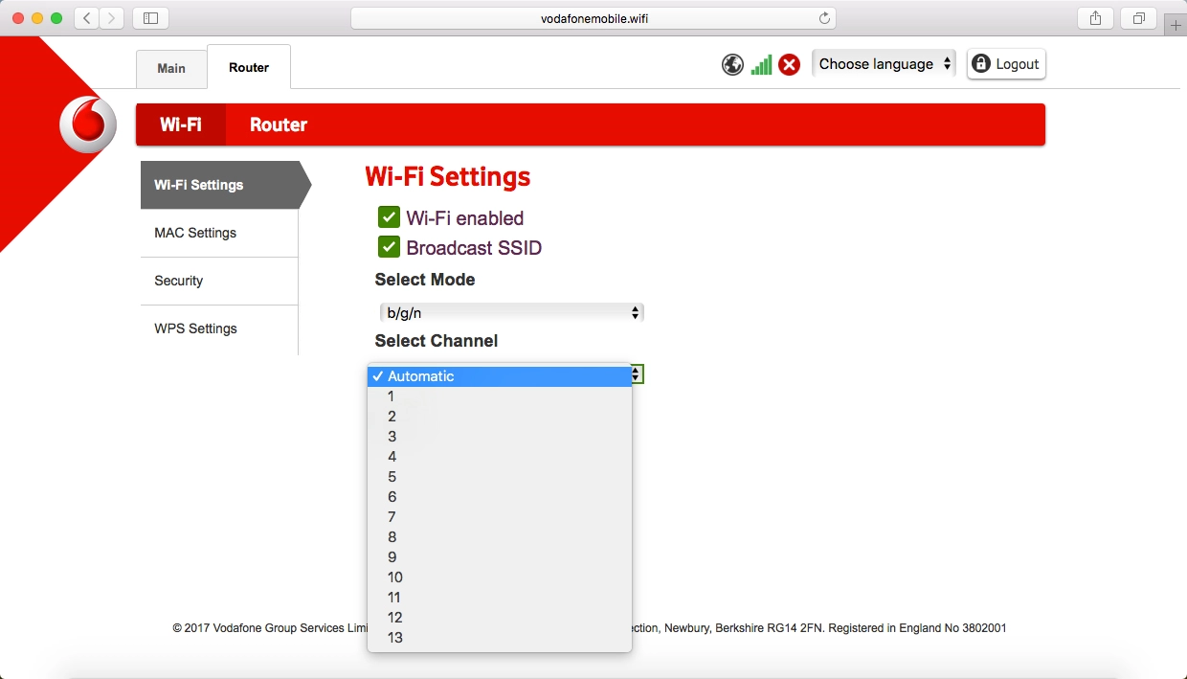Select channel 6 from the list
Screen dimensions: 1187x679
(392, 497)
